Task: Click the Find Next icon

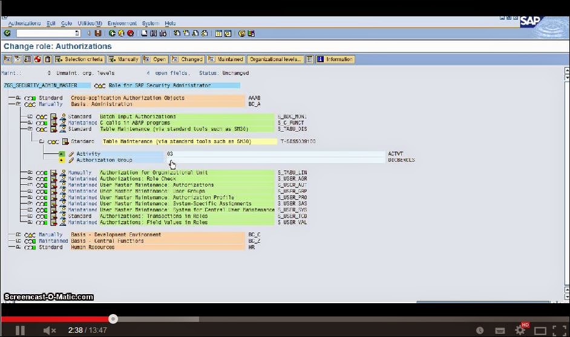Action: click(x=163, y=33)
